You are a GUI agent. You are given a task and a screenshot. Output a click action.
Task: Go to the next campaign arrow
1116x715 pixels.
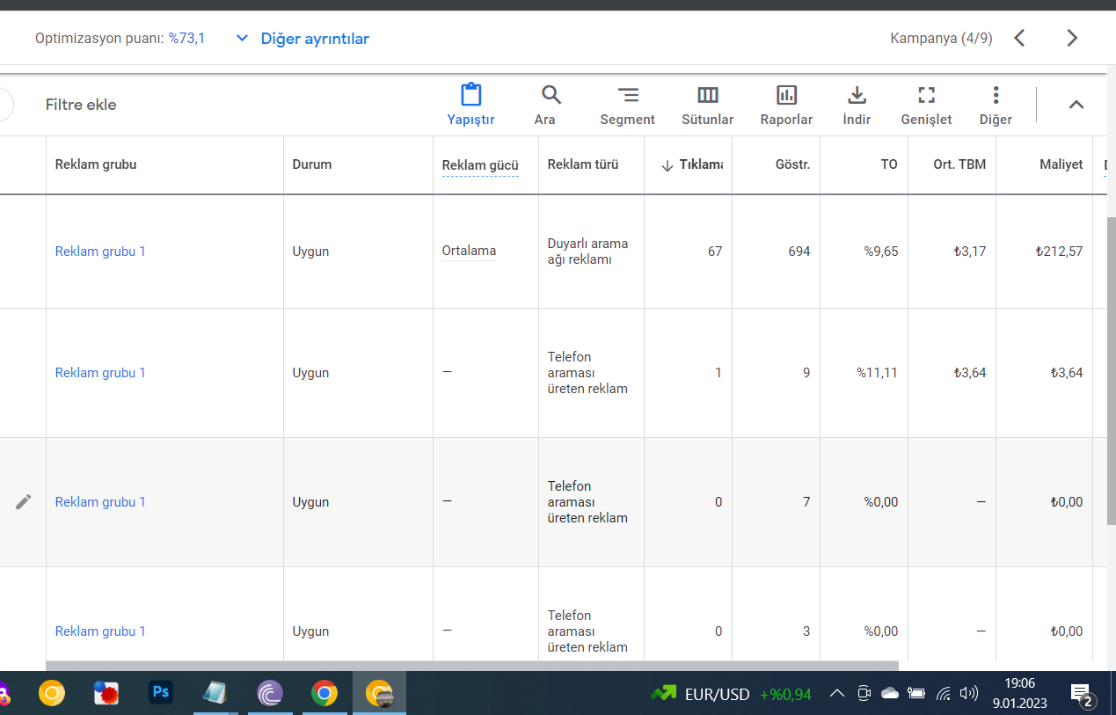tap(1072, 38)
